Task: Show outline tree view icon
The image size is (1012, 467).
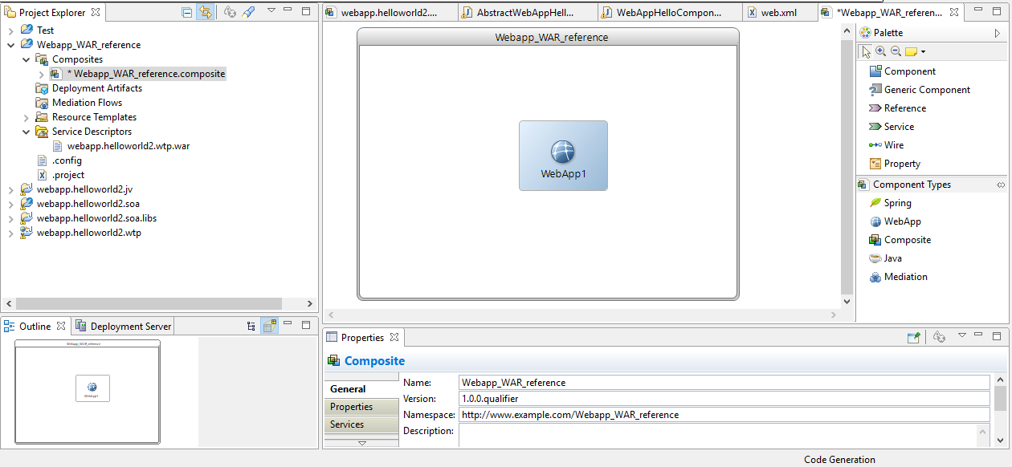Action: [x=251, y=327]
